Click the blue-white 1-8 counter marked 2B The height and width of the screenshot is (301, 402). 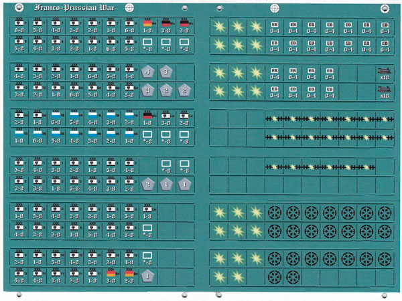(129, 136)
